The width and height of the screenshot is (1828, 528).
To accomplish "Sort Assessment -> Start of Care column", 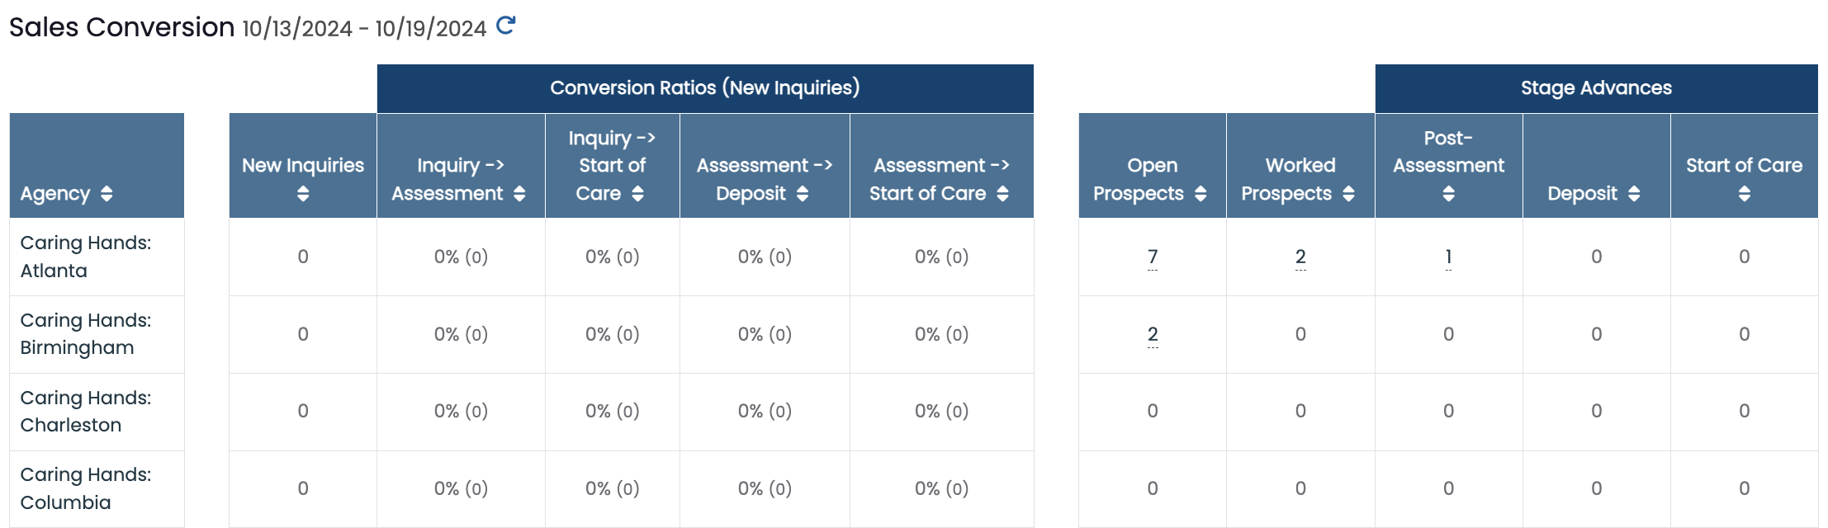I will point(1002,194).
